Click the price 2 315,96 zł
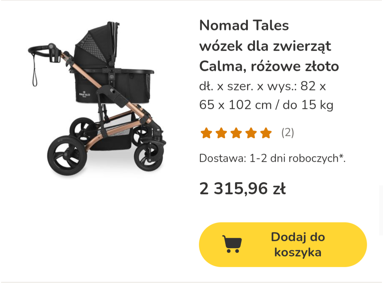The width and height of the screenshot is (383, 289). (x=243, y=189)
